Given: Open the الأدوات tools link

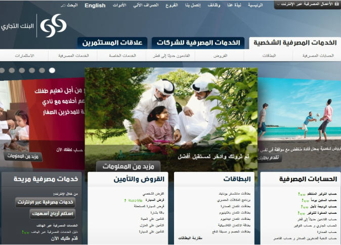Looking at the screenshot, I should 119,5.
